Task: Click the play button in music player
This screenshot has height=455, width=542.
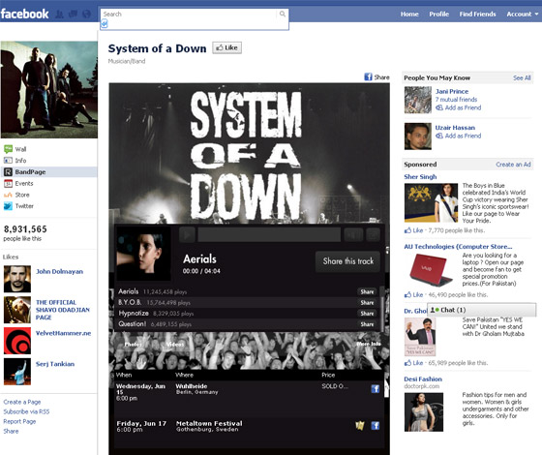Action: [x=188, y=234]
